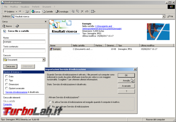Click the Move To toolbar icon
The image size is (176, 122).
tap(73, 11)
